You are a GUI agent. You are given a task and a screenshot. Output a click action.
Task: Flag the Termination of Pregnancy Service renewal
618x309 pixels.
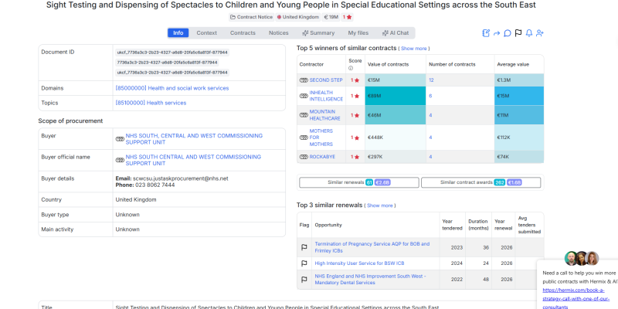(304, 247)
